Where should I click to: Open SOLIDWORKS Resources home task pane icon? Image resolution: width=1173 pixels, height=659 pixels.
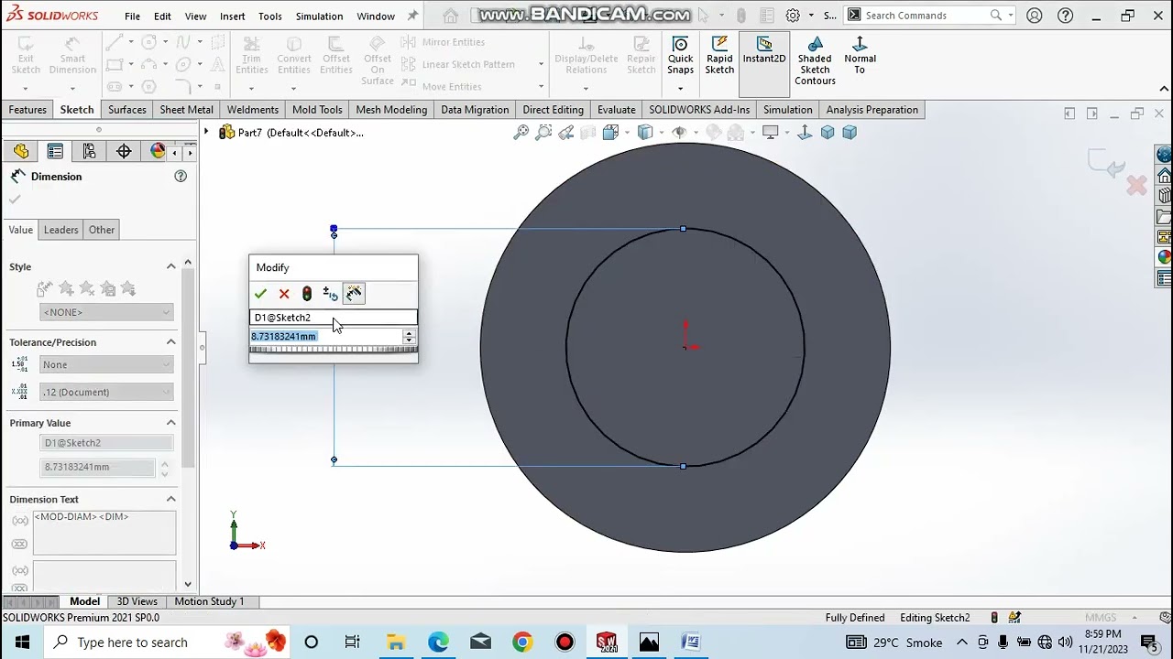[1165, 175]
